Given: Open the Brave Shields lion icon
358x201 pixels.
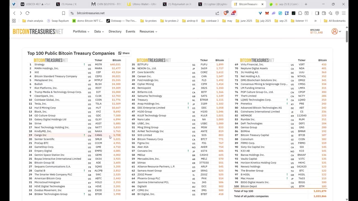Looking at the screenshot, I should point(226,13).
